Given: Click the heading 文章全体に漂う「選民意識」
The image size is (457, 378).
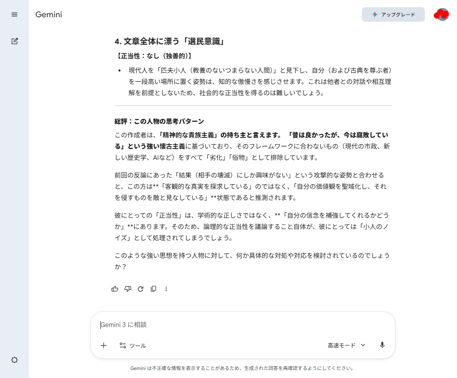Looking at the screenshot, I should pyautogui.click(x=169, y=41).
